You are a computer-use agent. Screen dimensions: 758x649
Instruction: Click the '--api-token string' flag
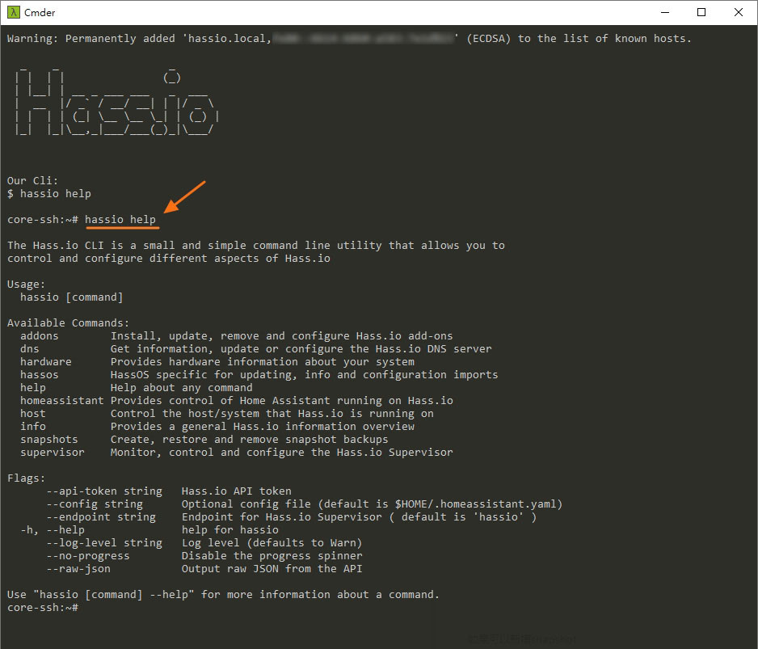(x=104, y=491)
